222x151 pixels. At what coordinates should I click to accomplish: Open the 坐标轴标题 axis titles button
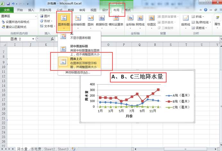pos(78,20)
